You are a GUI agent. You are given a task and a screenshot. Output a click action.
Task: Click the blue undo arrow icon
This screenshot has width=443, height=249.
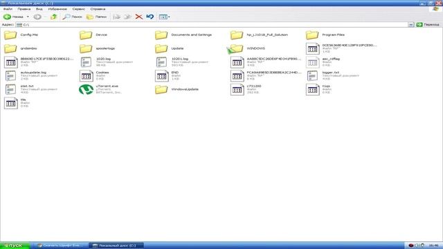click(x=150, y=17)
